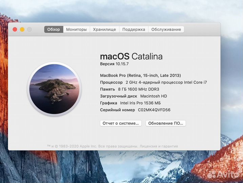Click the Отчет о системе… button
This screenshot has height=183, width=243.
coord(121,123)
